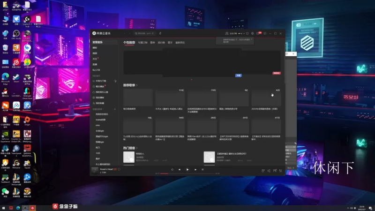This screenshot has width=375, height=211.
Task: Open the 歌单 tab
Action: (x=153, y=43)
